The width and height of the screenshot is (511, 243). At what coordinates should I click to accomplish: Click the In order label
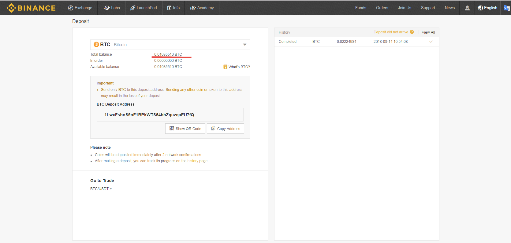click(x=97, y=61)
